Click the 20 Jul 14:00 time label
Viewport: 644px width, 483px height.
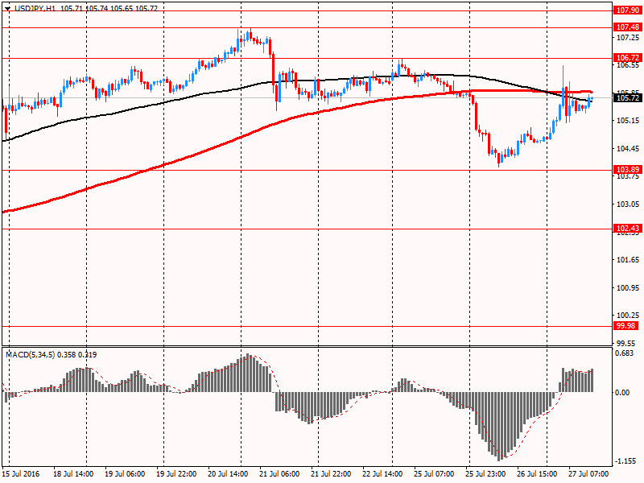(228, 473)
